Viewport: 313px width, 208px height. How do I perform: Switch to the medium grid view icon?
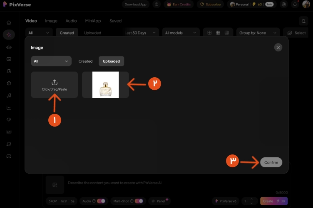[218, 33]
